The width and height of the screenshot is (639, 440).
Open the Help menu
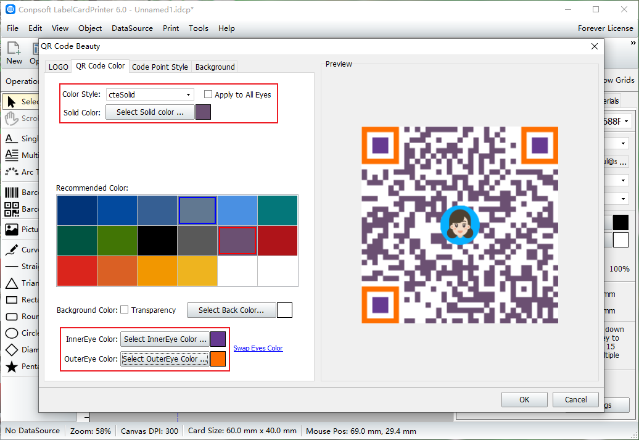226,28
